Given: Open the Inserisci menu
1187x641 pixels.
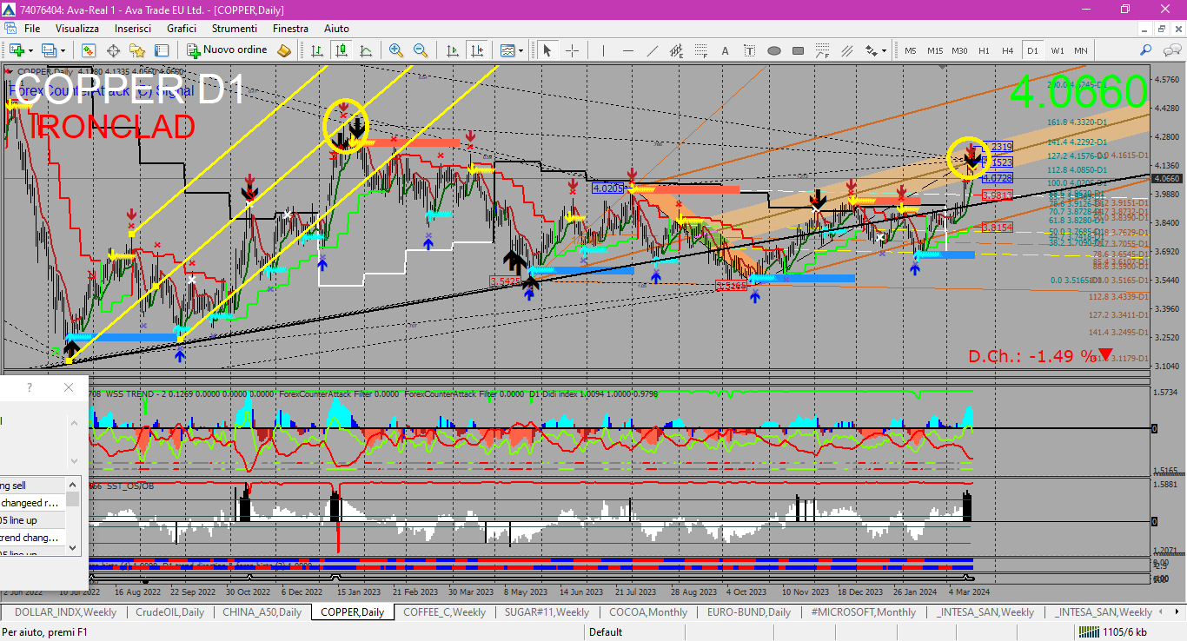Looking at the screenshot, I should point(133,29).
